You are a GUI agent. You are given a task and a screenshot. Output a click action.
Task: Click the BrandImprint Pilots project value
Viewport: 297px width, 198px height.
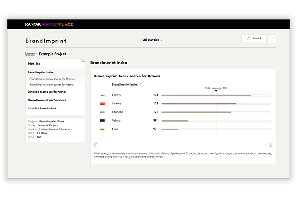point(52,121)
